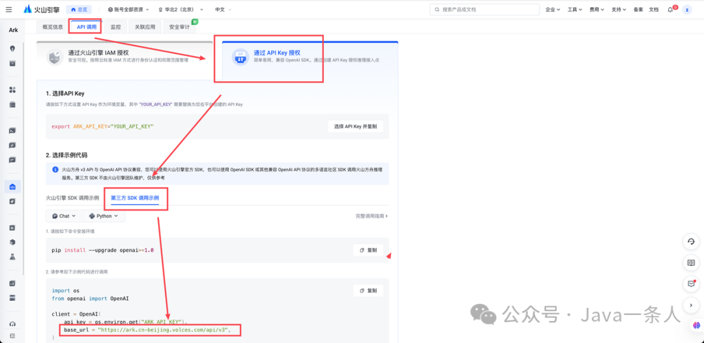Copy the Python sample code
The width and height of the screenshot is (704, 343).
click(x=368, y=290)
